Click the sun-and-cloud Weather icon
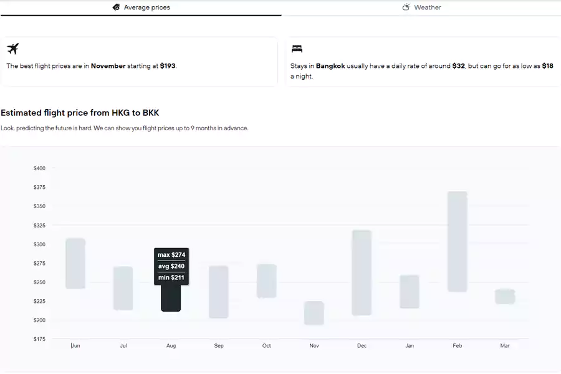This screenshot has width=561, height=374. point(406,7)
